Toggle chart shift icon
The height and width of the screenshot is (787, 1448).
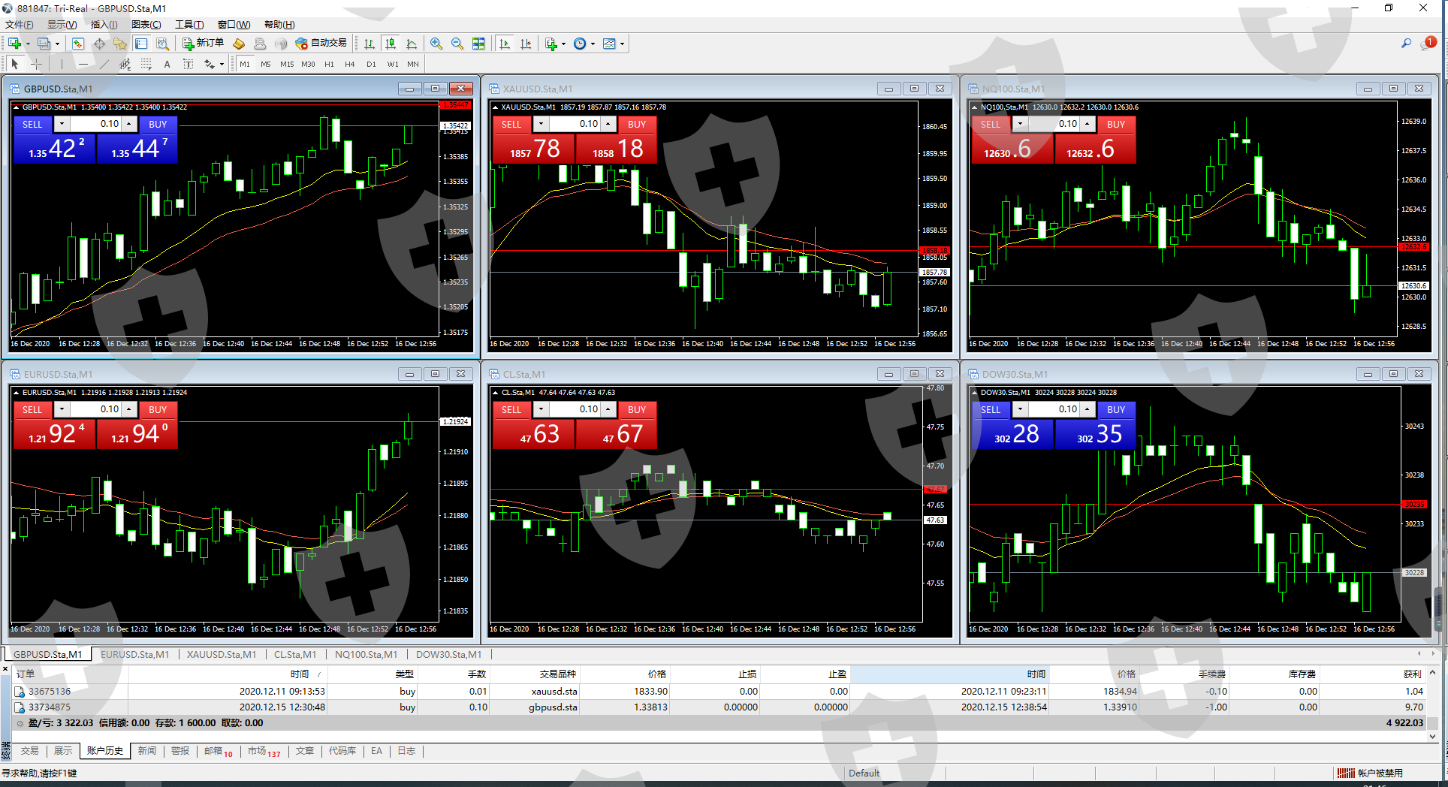[x=526, y=44]
